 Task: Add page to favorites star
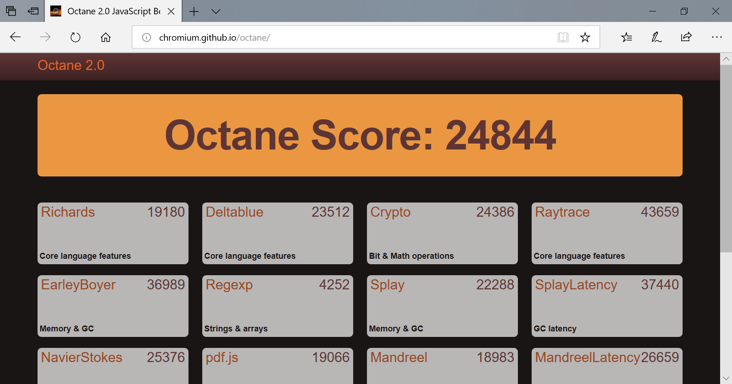(x=585, y=37)
